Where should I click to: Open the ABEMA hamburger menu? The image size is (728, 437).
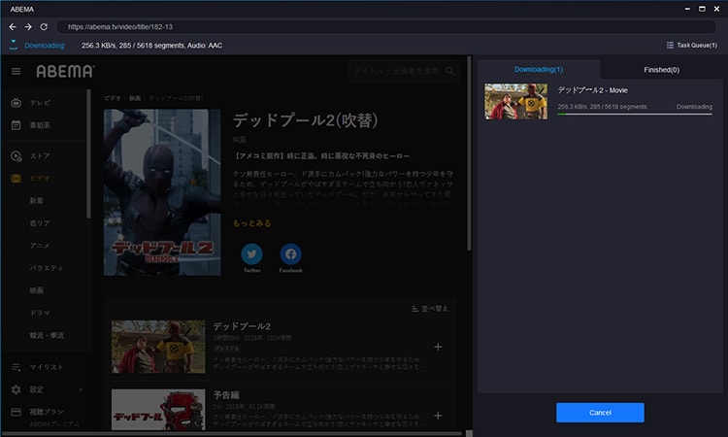(16, 71)
